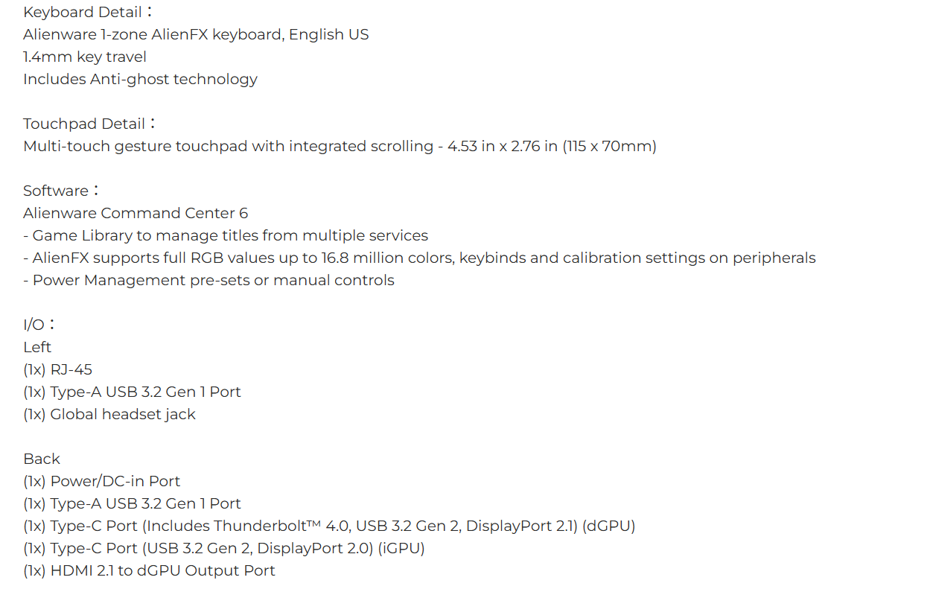Click the 'Left' ports subheading
This screenshot has height=589, width=930.
37,348
